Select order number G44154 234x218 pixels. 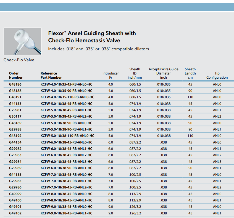pyautogui.click(x=15, y=142)
